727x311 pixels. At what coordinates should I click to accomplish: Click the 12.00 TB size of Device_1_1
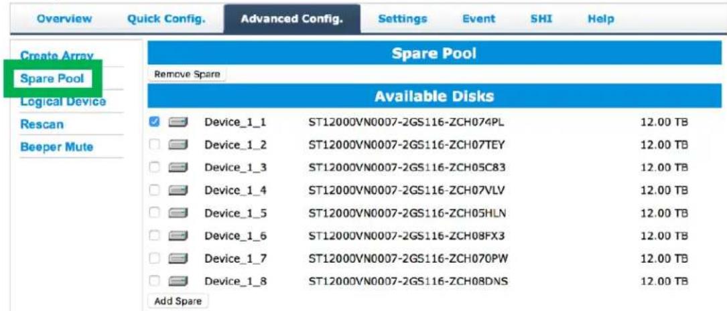[x=663, y=122]
